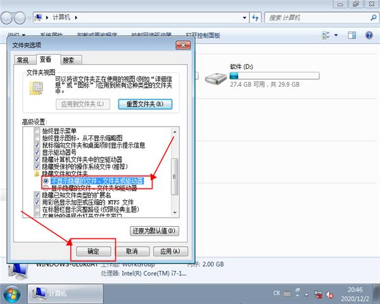Enable 始终显示菜单 checkbox

tap(37, 131)
